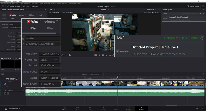The image size is (206, 111).
Task: Open the Help menu
Action: click(79, 4)
